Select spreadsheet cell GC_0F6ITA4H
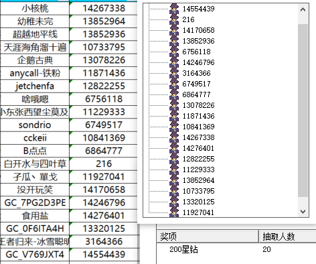Image resolution: width=316 pixels, height=264 pixels. 35,228
